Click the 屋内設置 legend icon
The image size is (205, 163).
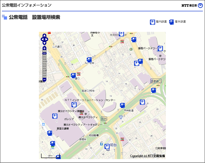[x=153, y=22]
